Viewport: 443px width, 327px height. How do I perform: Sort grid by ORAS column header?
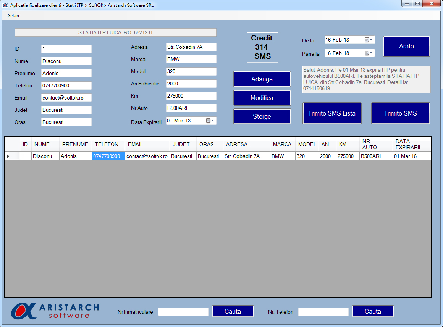coord(210,144)
